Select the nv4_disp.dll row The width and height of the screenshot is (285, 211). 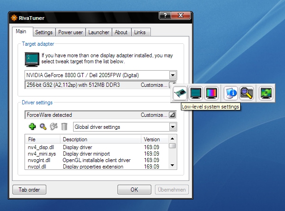coord(96,147)
